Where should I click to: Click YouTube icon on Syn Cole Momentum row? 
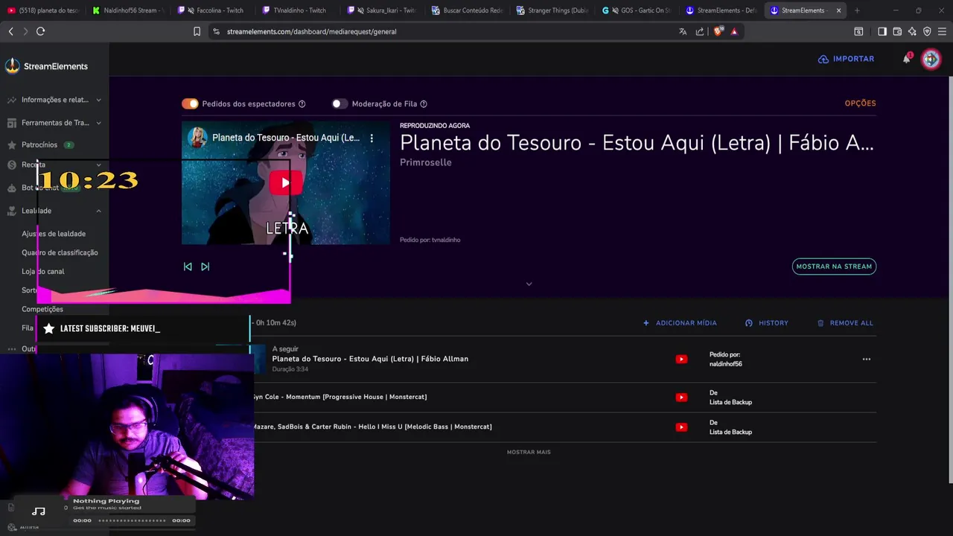681,397
